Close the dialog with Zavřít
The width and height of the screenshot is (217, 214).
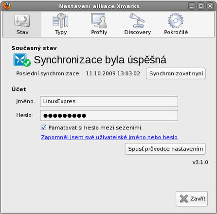[192, 198]
